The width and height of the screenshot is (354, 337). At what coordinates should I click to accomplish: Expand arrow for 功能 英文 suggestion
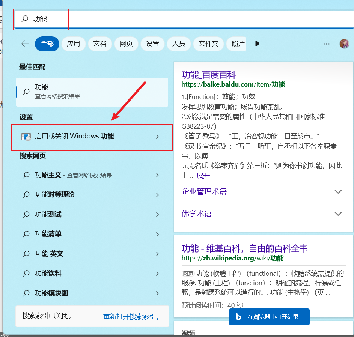(157, 254)
